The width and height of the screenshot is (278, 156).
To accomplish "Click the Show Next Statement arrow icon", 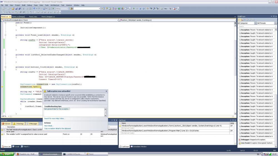I will [x=148, y=9].
